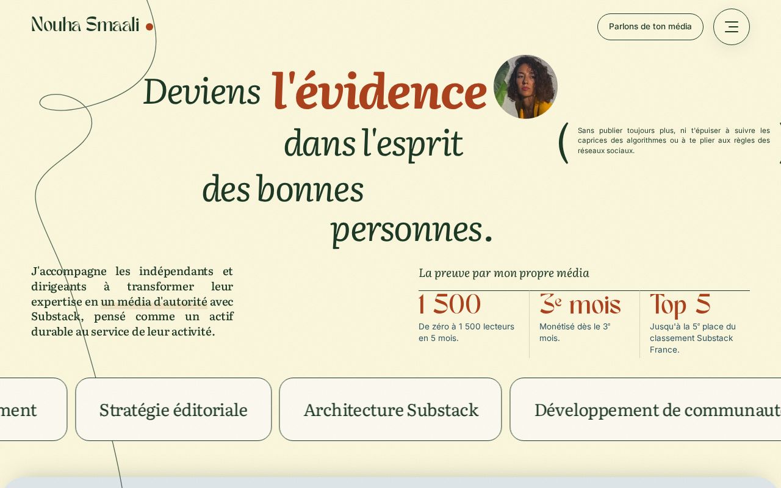The width and height of the screenshot is (781, 488).
Task: Click the underlined "un média d'autorité" text
Action: click(154, 301)
